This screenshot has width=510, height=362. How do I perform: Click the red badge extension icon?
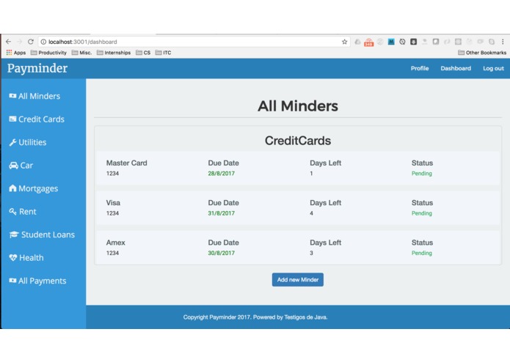pyautogui.click(x=368, y=42)
